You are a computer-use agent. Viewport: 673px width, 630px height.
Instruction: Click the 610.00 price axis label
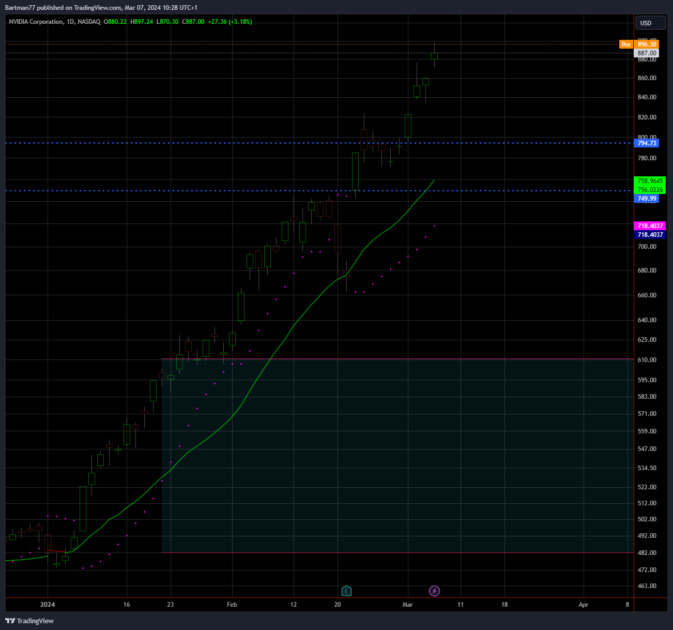[x=647, y=360]
